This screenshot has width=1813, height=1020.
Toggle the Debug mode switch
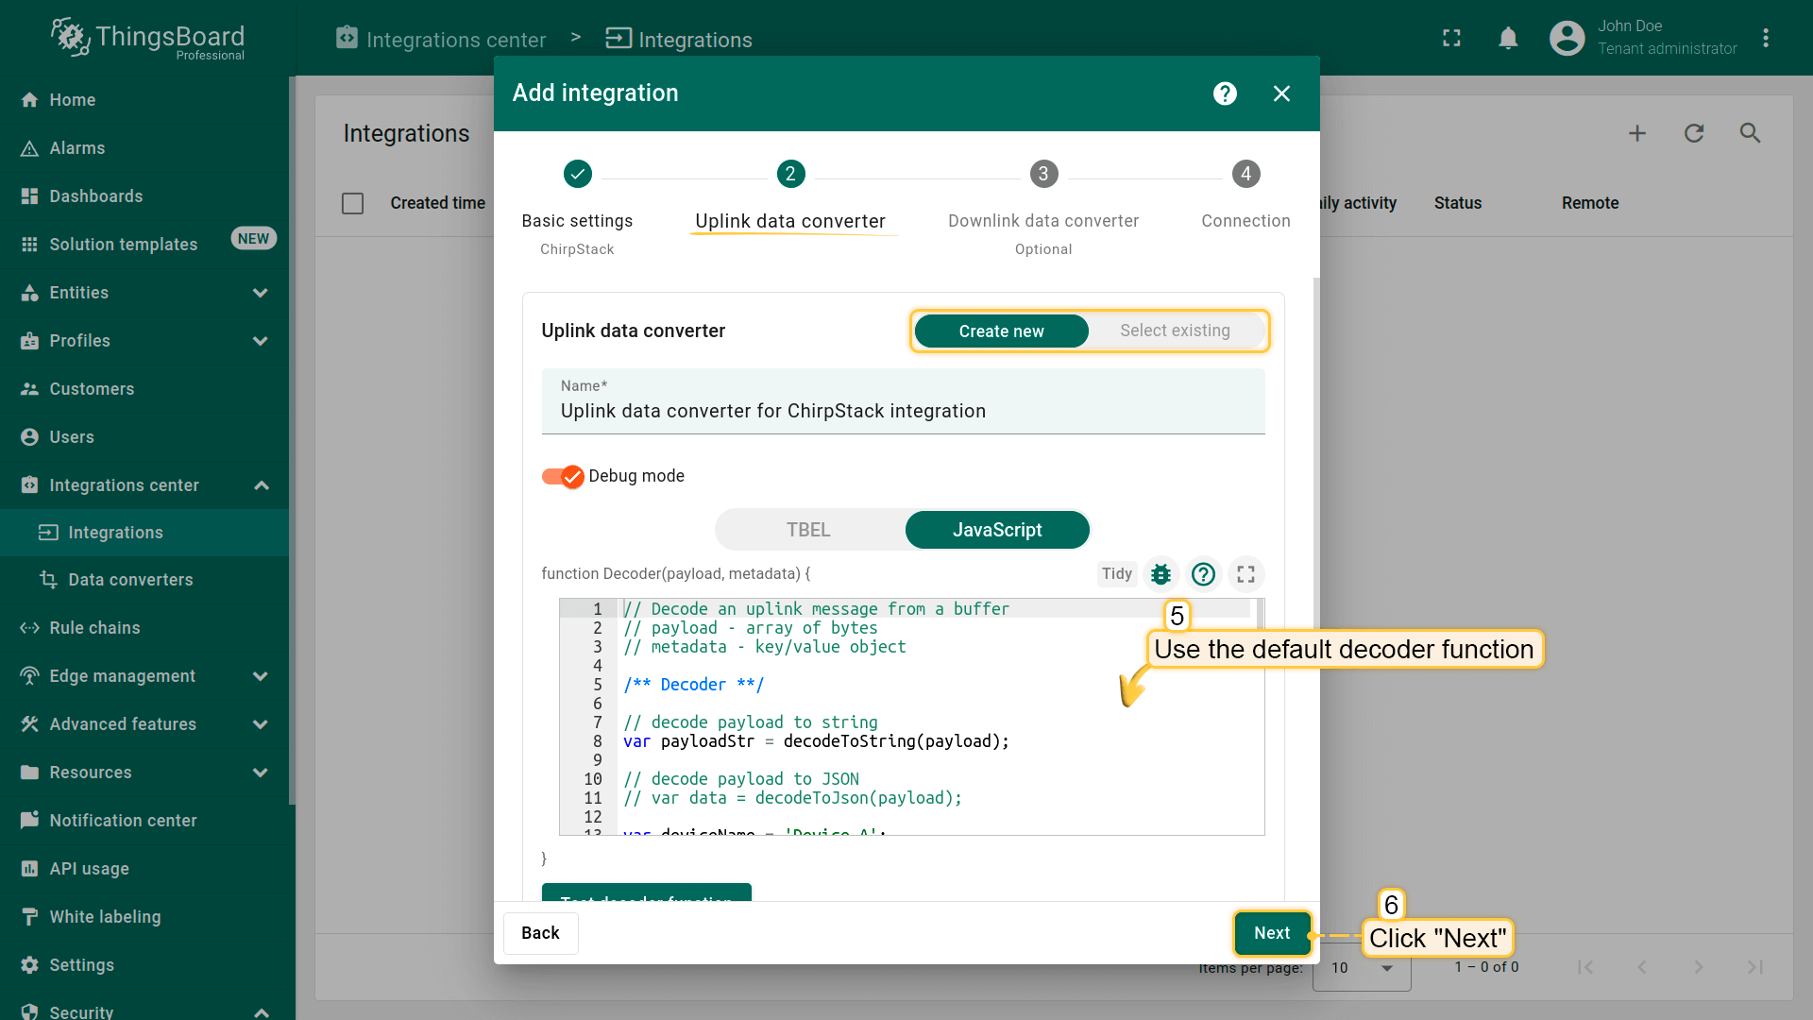tap(563, 477)
